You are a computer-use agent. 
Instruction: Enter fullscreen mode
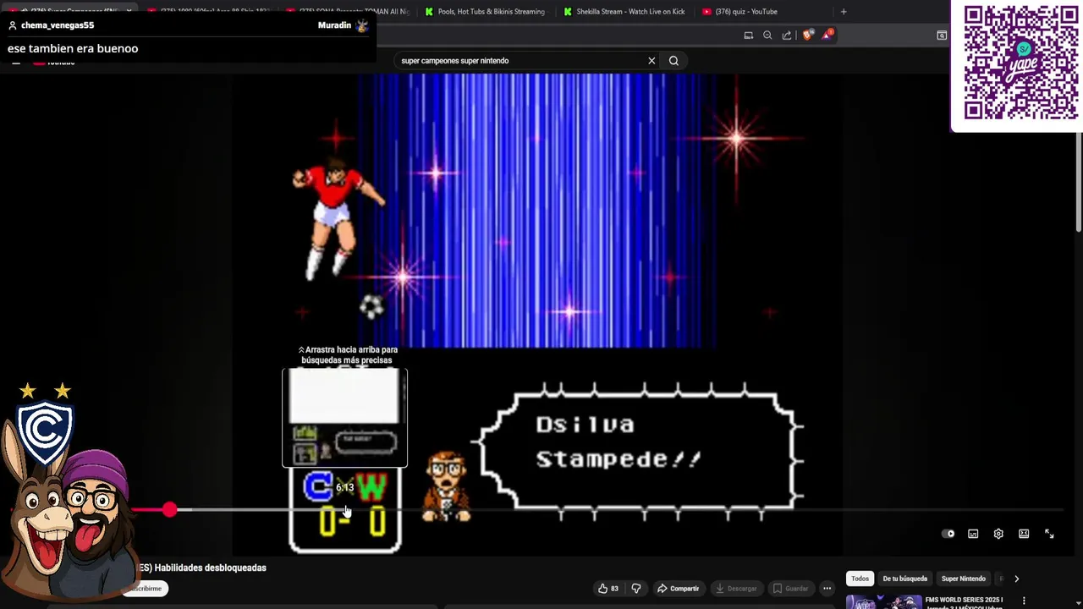[x=1049, y=534]
